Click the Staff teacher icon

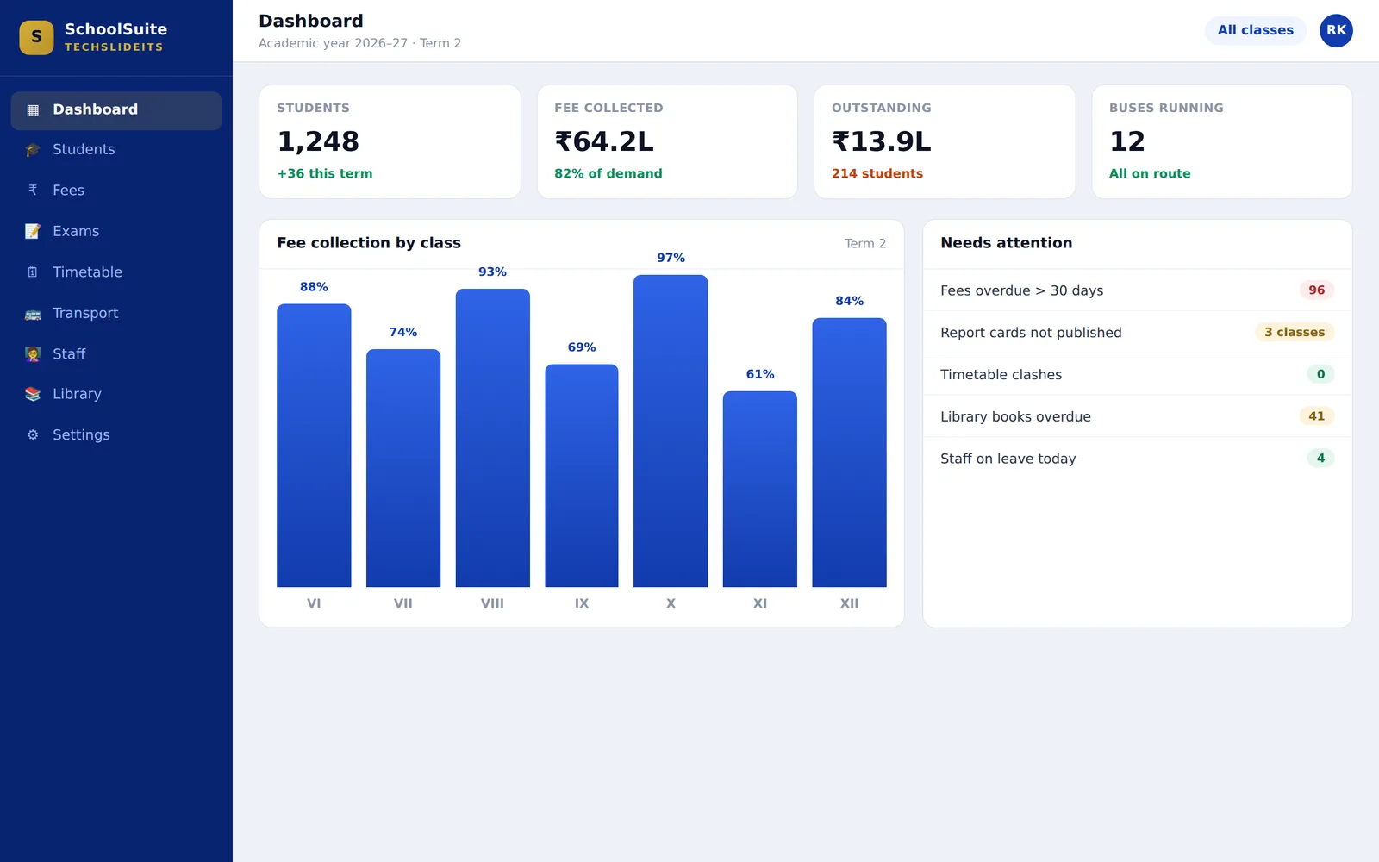33,354
